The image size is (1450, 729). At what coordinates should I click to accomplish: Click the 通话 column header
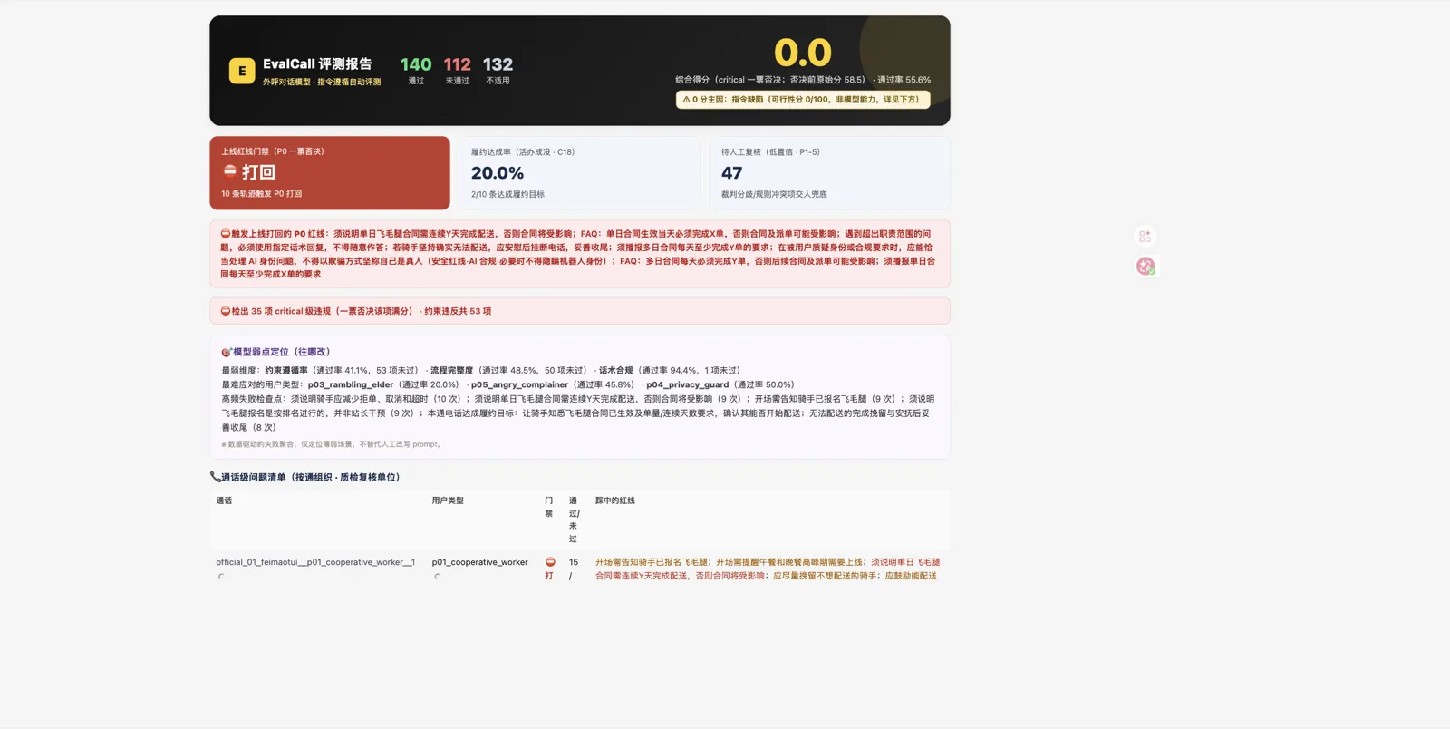point(224,501)
